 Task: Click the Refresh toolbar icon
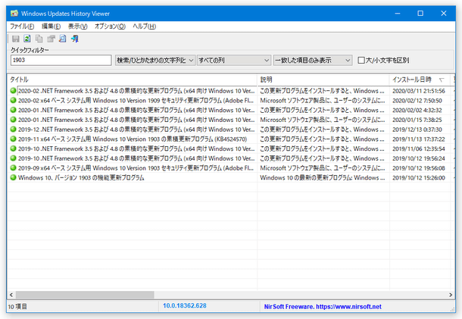27,39
